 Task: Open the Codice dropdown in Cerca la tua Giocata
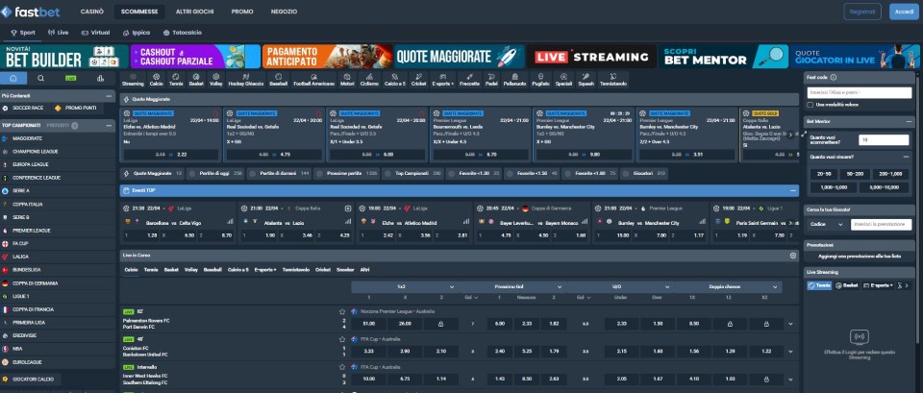[827, 224]
